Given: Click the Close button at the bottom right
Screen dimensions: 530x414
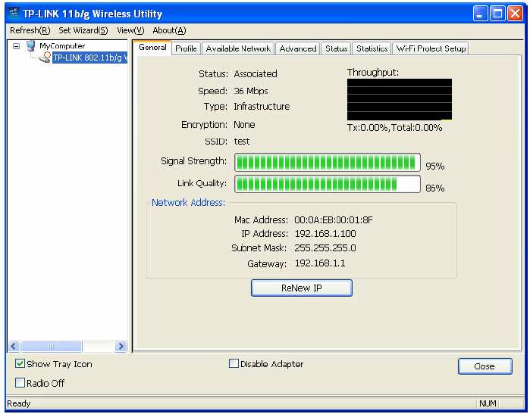Looking at the screenshot, I should tap(485, 366).
